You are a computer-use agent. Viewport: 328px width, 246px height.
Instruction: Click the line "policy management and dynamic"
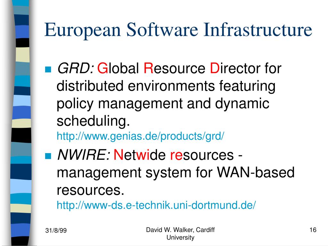[x=163, y=104]
